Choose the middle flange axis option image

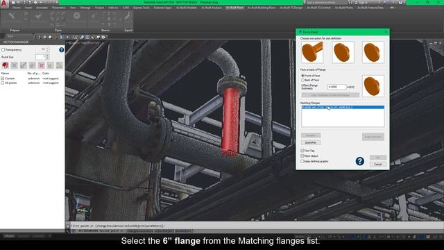click(x=343, y=52)
